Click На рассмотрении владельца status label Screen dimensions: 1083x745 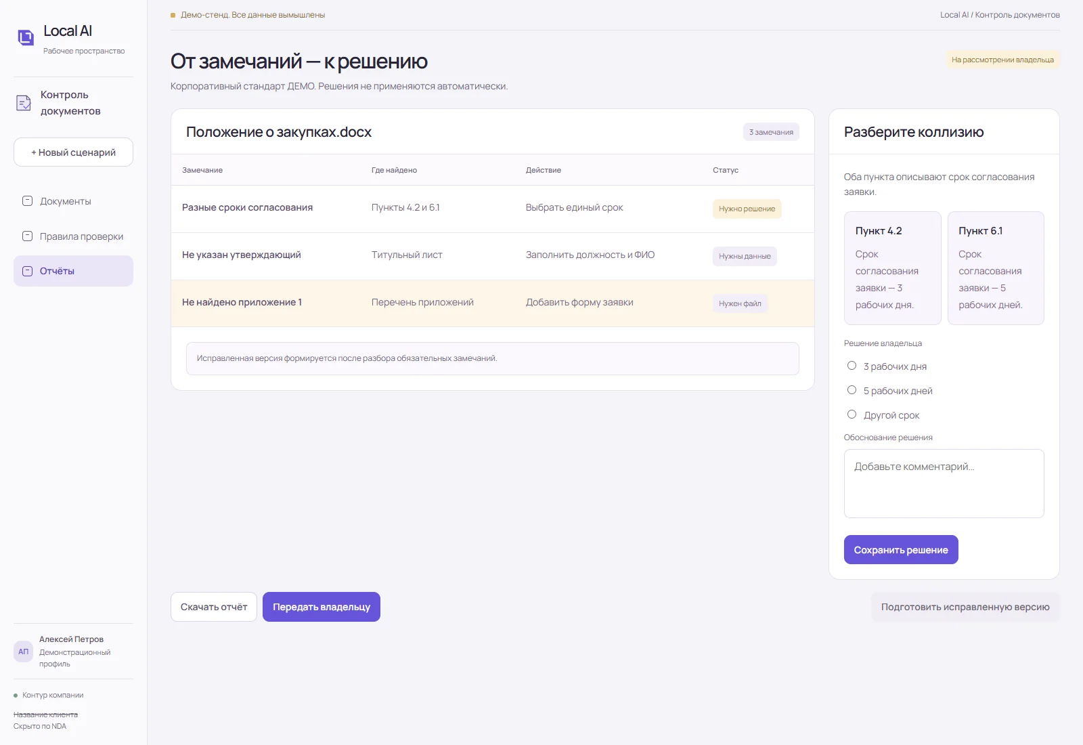coord(1002,60)
